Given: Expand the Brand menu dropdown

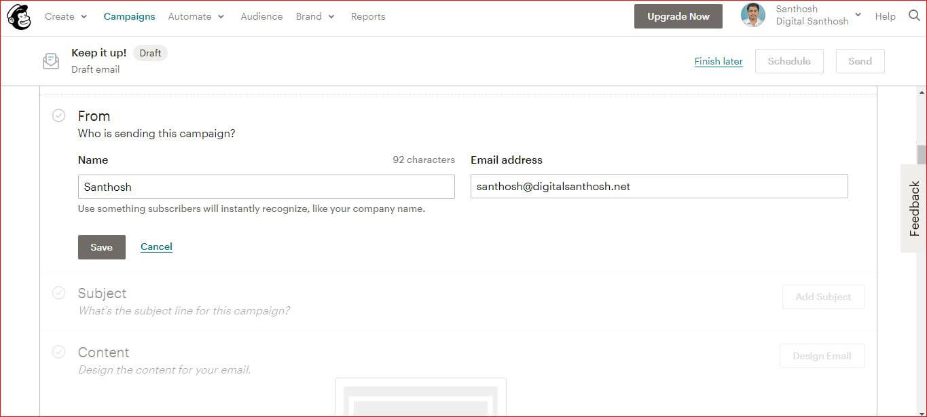Looking at the screenshot, I should pos(315,16).
